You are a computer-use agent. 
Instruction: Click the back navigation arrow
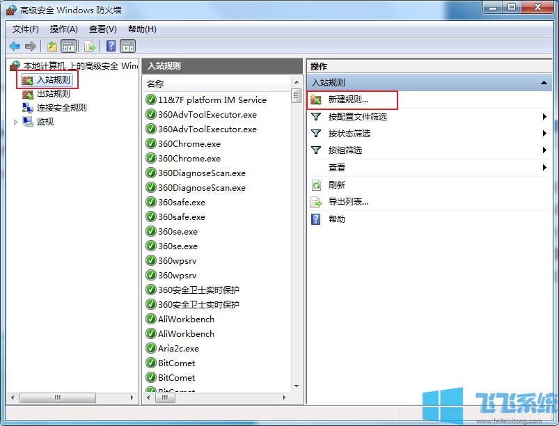coord(15,46)
